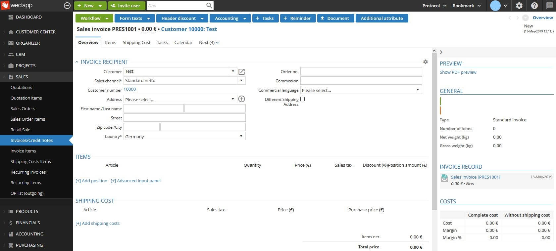Collapse the Invoice Recipient section
The width and height of the screenshot is (556, 251).
click(x=77, y=62)
